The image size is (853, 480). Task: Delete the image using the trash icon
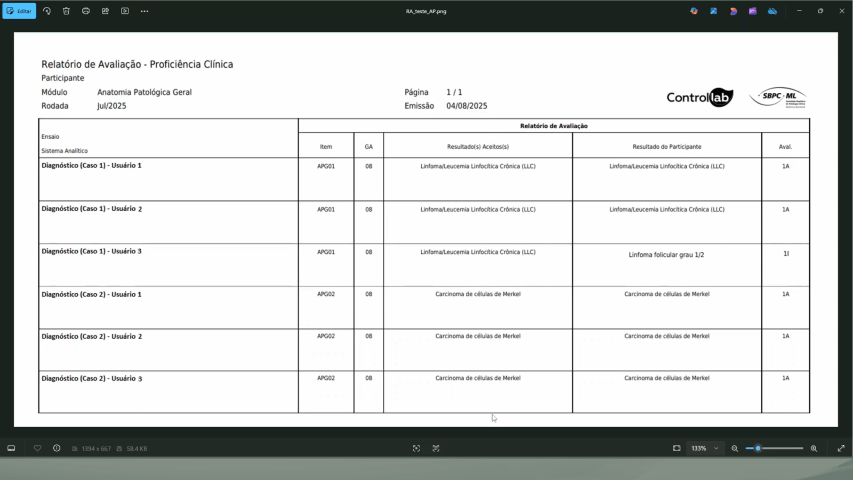[x=66, y=11]
